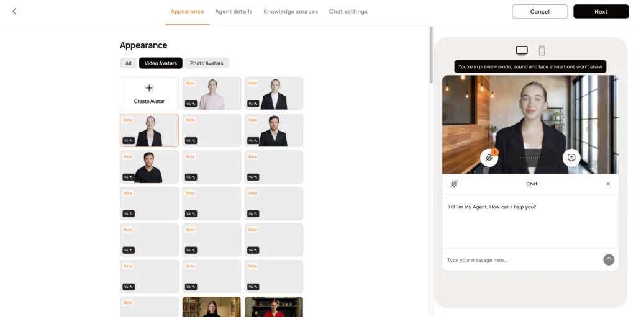This screenshot has width=636, height=317.
Task: Click the send arrow in chat input
Action: [609, 260]
